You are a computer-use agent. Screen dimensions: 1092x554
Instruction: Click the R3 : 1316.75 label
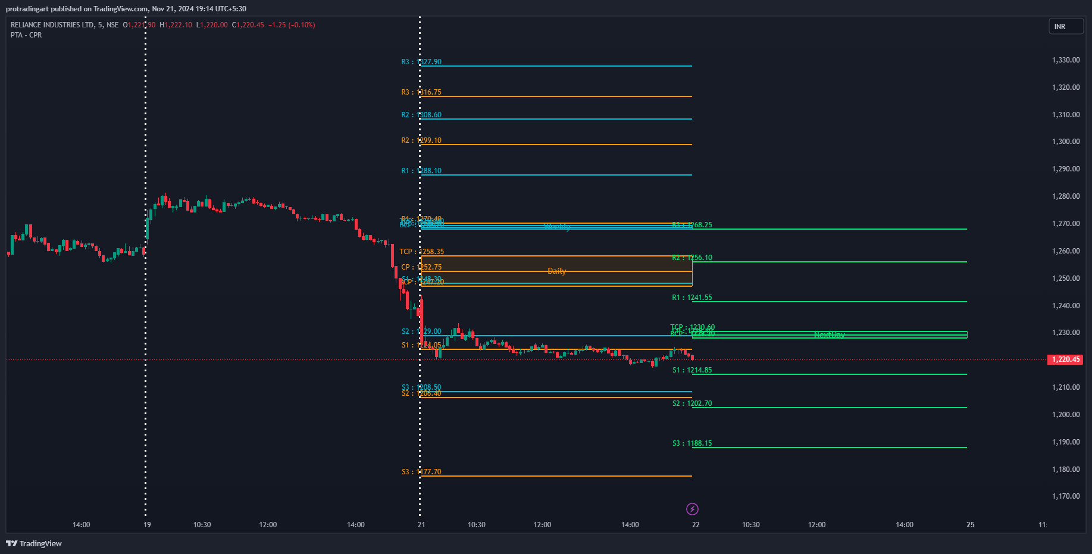coord(421,92)
